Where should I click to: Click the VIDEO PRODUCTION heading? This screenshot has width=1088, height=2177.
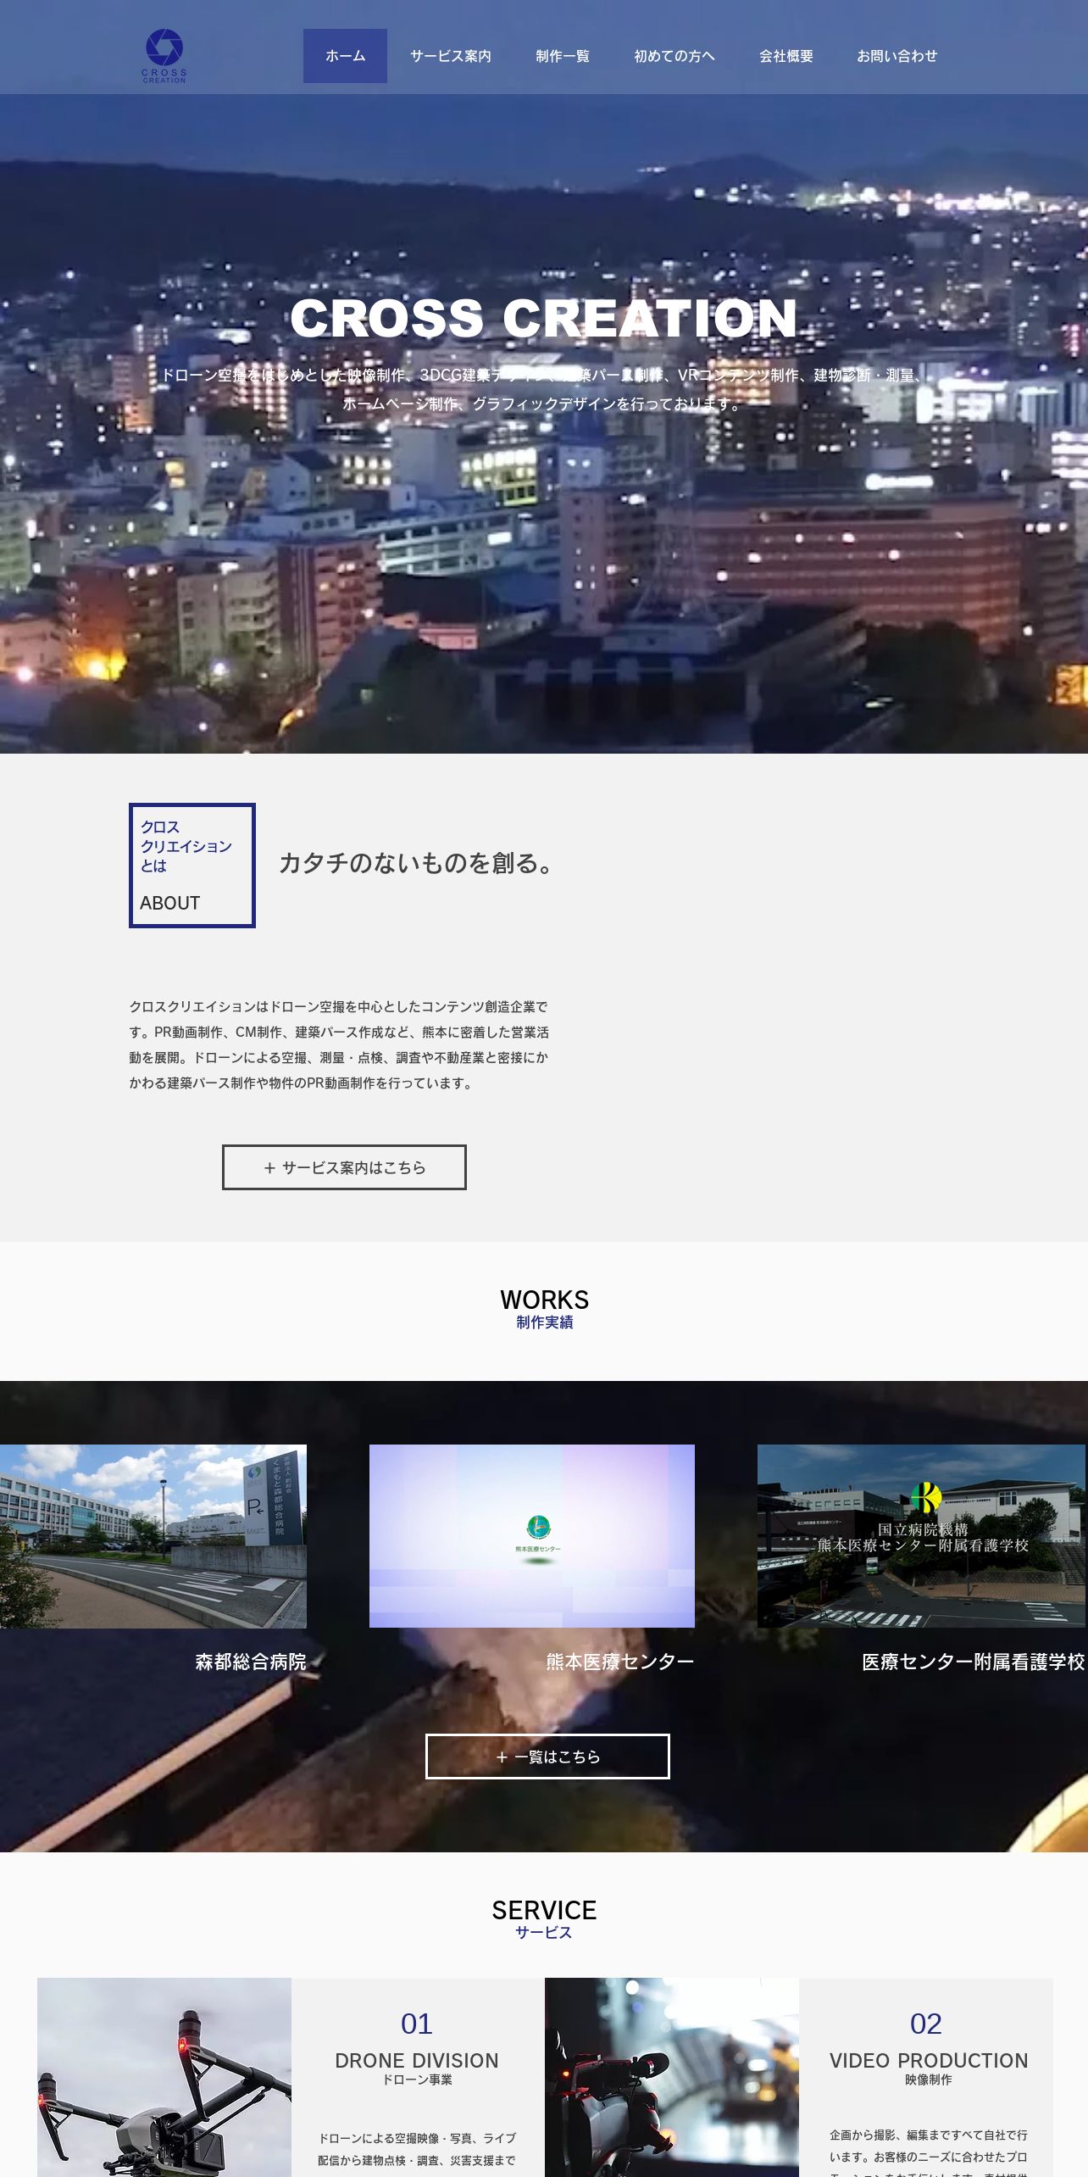(929, 2061)
